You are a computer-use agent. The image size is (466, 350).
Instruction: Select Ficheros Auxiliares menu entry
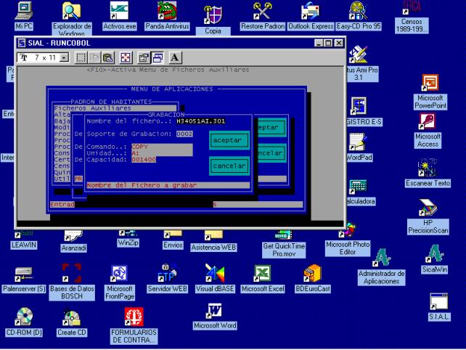pos(115,108)
